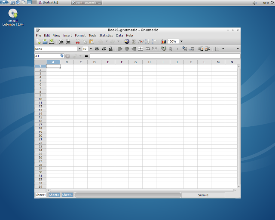Expand the accept-entry options dropdown
275x220 pixels.
pos(80,56)
